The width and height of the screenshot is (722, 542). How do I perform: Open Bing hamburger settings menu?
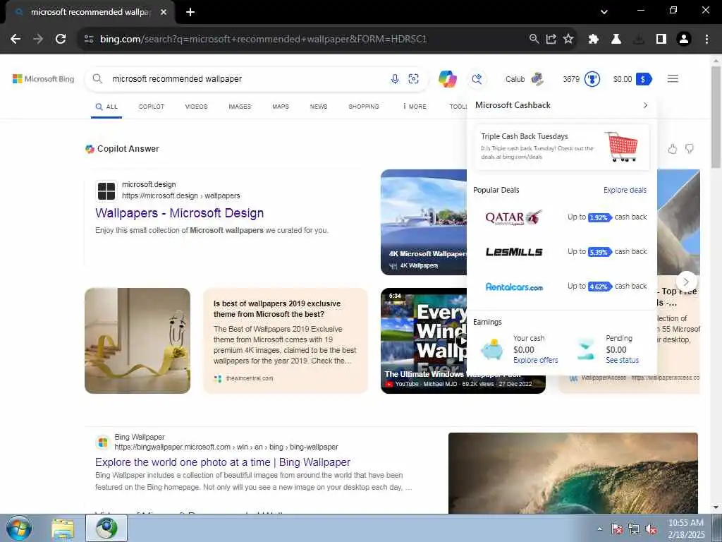[x=673, y=79]
